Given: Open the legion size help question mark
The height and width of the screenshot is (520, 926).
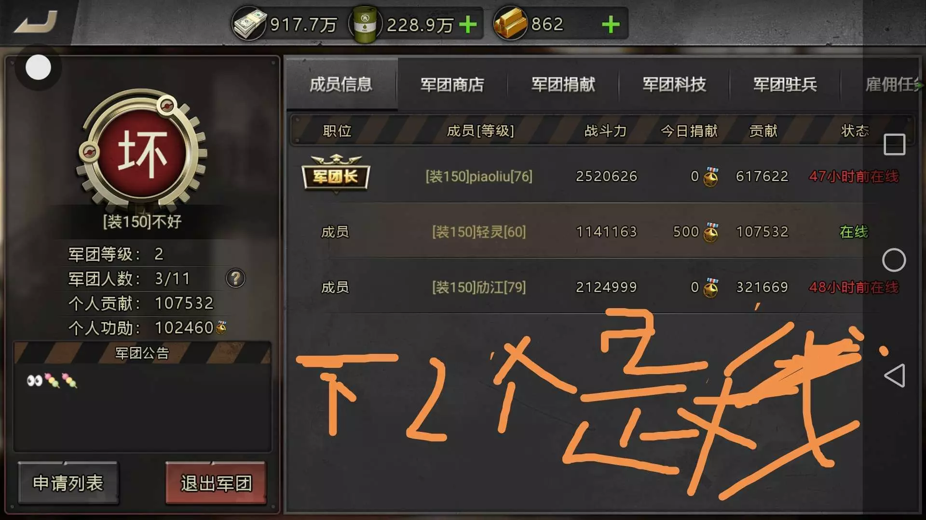Looking at the screenshot, I should tap(235, 278).
